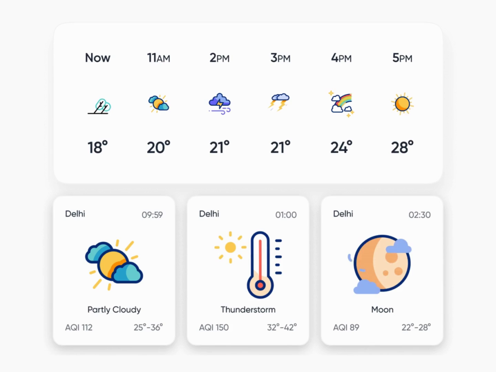Select the windy tree icon under Now
This screenshot has height=372, width=496.
[98, 104]
